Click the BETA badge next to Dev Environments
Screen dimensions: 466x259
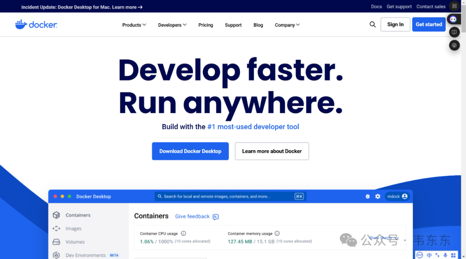click(x=114, y=255)
